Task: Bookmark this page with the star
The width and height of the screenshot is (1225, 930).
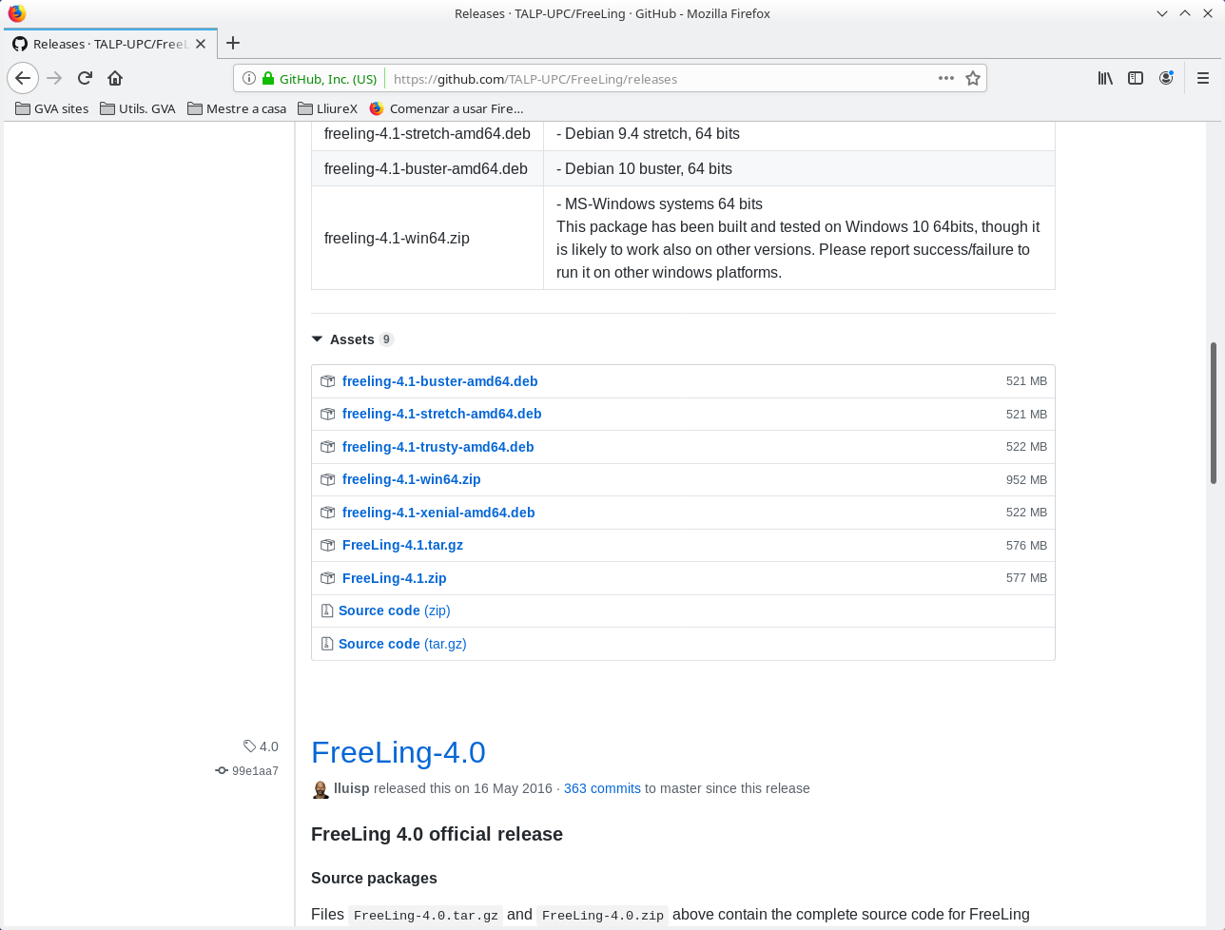Action: coord(972,78)
